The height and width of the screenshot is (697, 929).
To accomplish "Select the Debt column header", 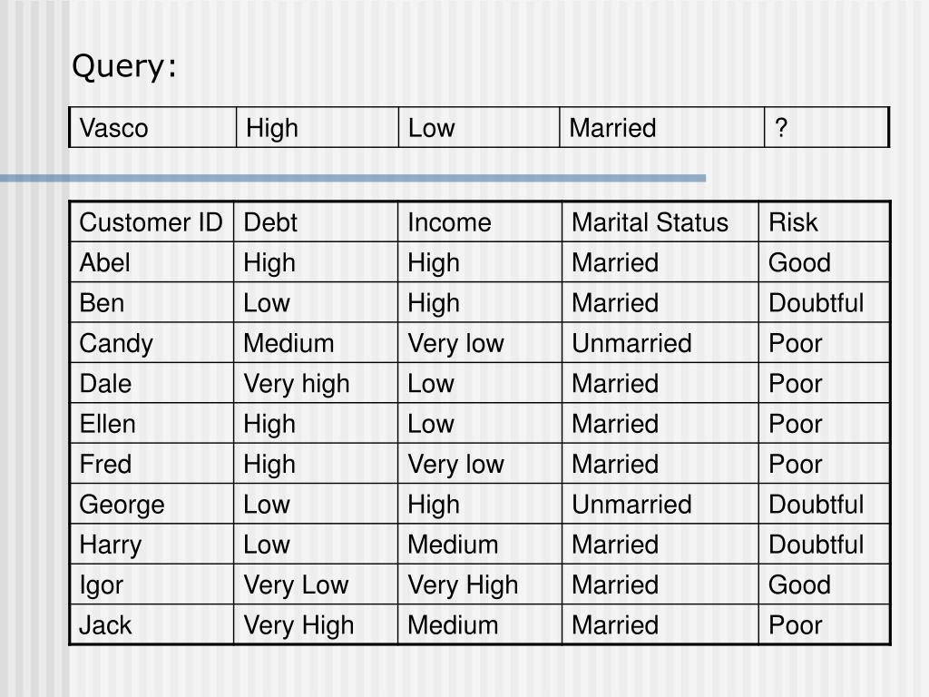I will coord(316,222).
